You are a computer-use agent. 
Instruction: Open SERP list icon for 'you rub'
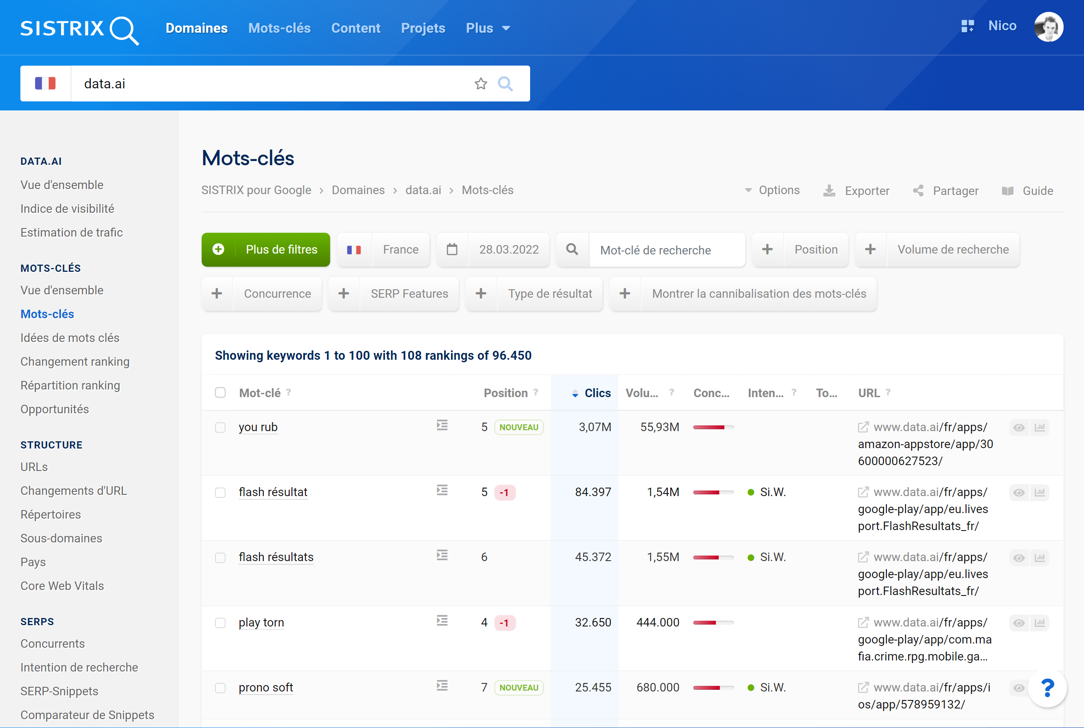pos(442,425)
